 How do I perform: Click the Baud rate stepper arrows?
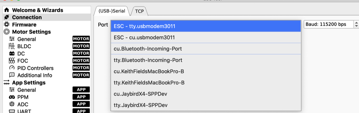click(x=356, y=24)
